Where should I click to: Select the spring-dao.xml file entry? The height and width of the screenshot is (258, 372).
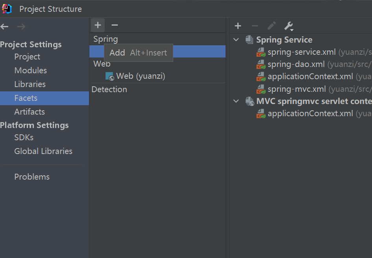pos(296,64)
